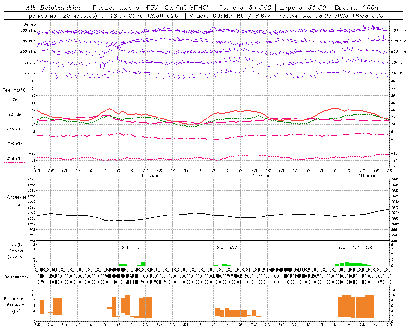Select the (мм/1ч.) hourly precipitation label

pos(17,257)
